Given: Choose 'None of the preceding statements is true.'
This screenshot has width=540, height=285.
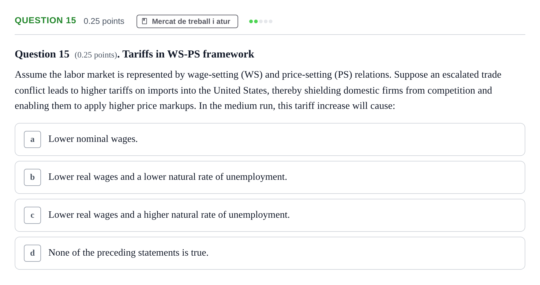Looking at the screenshot, I should [x=270, y=253].
